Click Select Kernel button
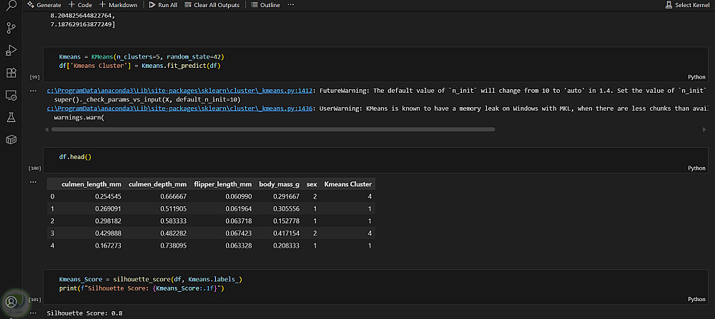715x319 pixels. pos(688,5)
